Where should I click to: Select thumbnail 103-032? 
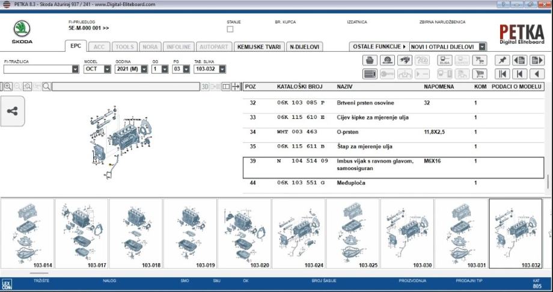pyautogui.click(x=515, y=234)
